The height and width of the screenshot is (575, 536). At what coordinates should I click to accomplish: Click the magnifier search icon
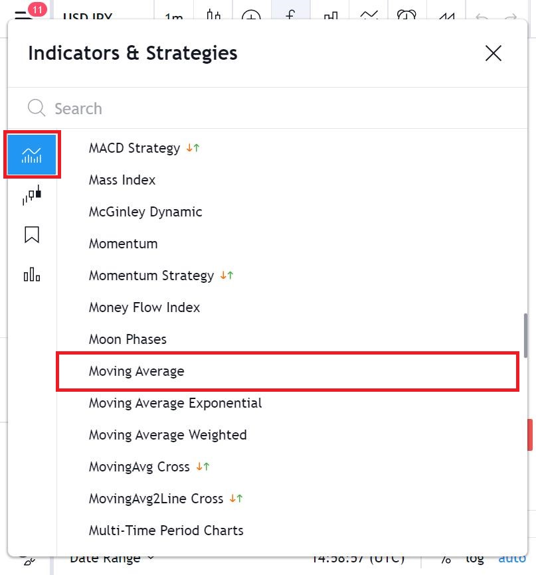coord(37,108)
